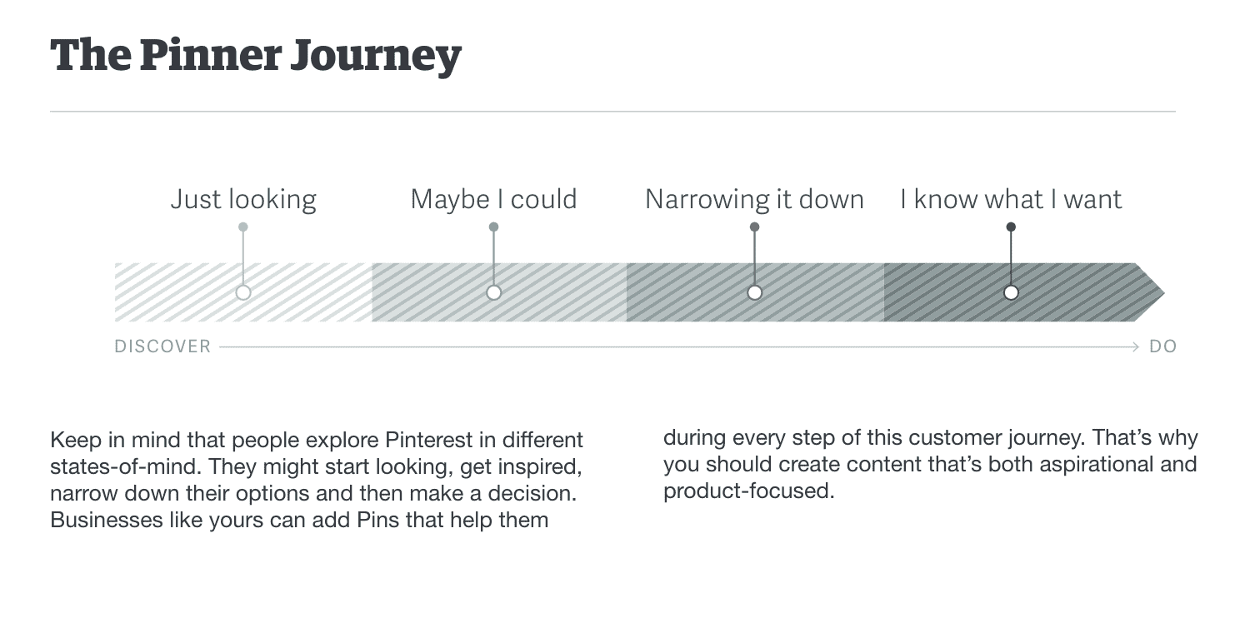
Task: Click the dark dot below Narrowing it down label
Action: (x=754, y=227)
